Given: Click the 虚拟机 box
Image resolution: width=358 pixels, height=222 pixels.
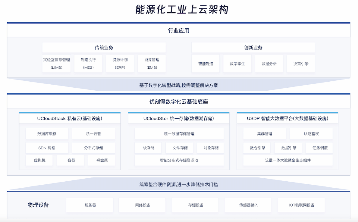Looking at the screenshot, I should click(x=40, y=160).
